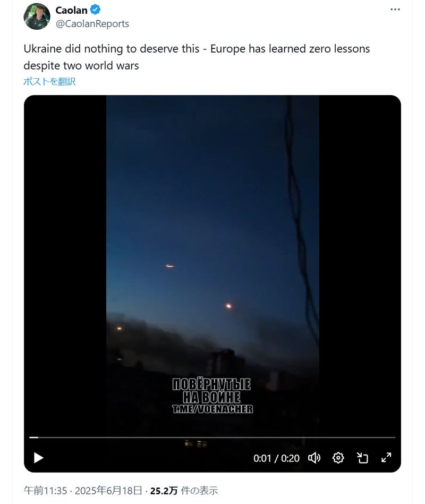
Task: Open video settings gear
Action: (338, 458)
